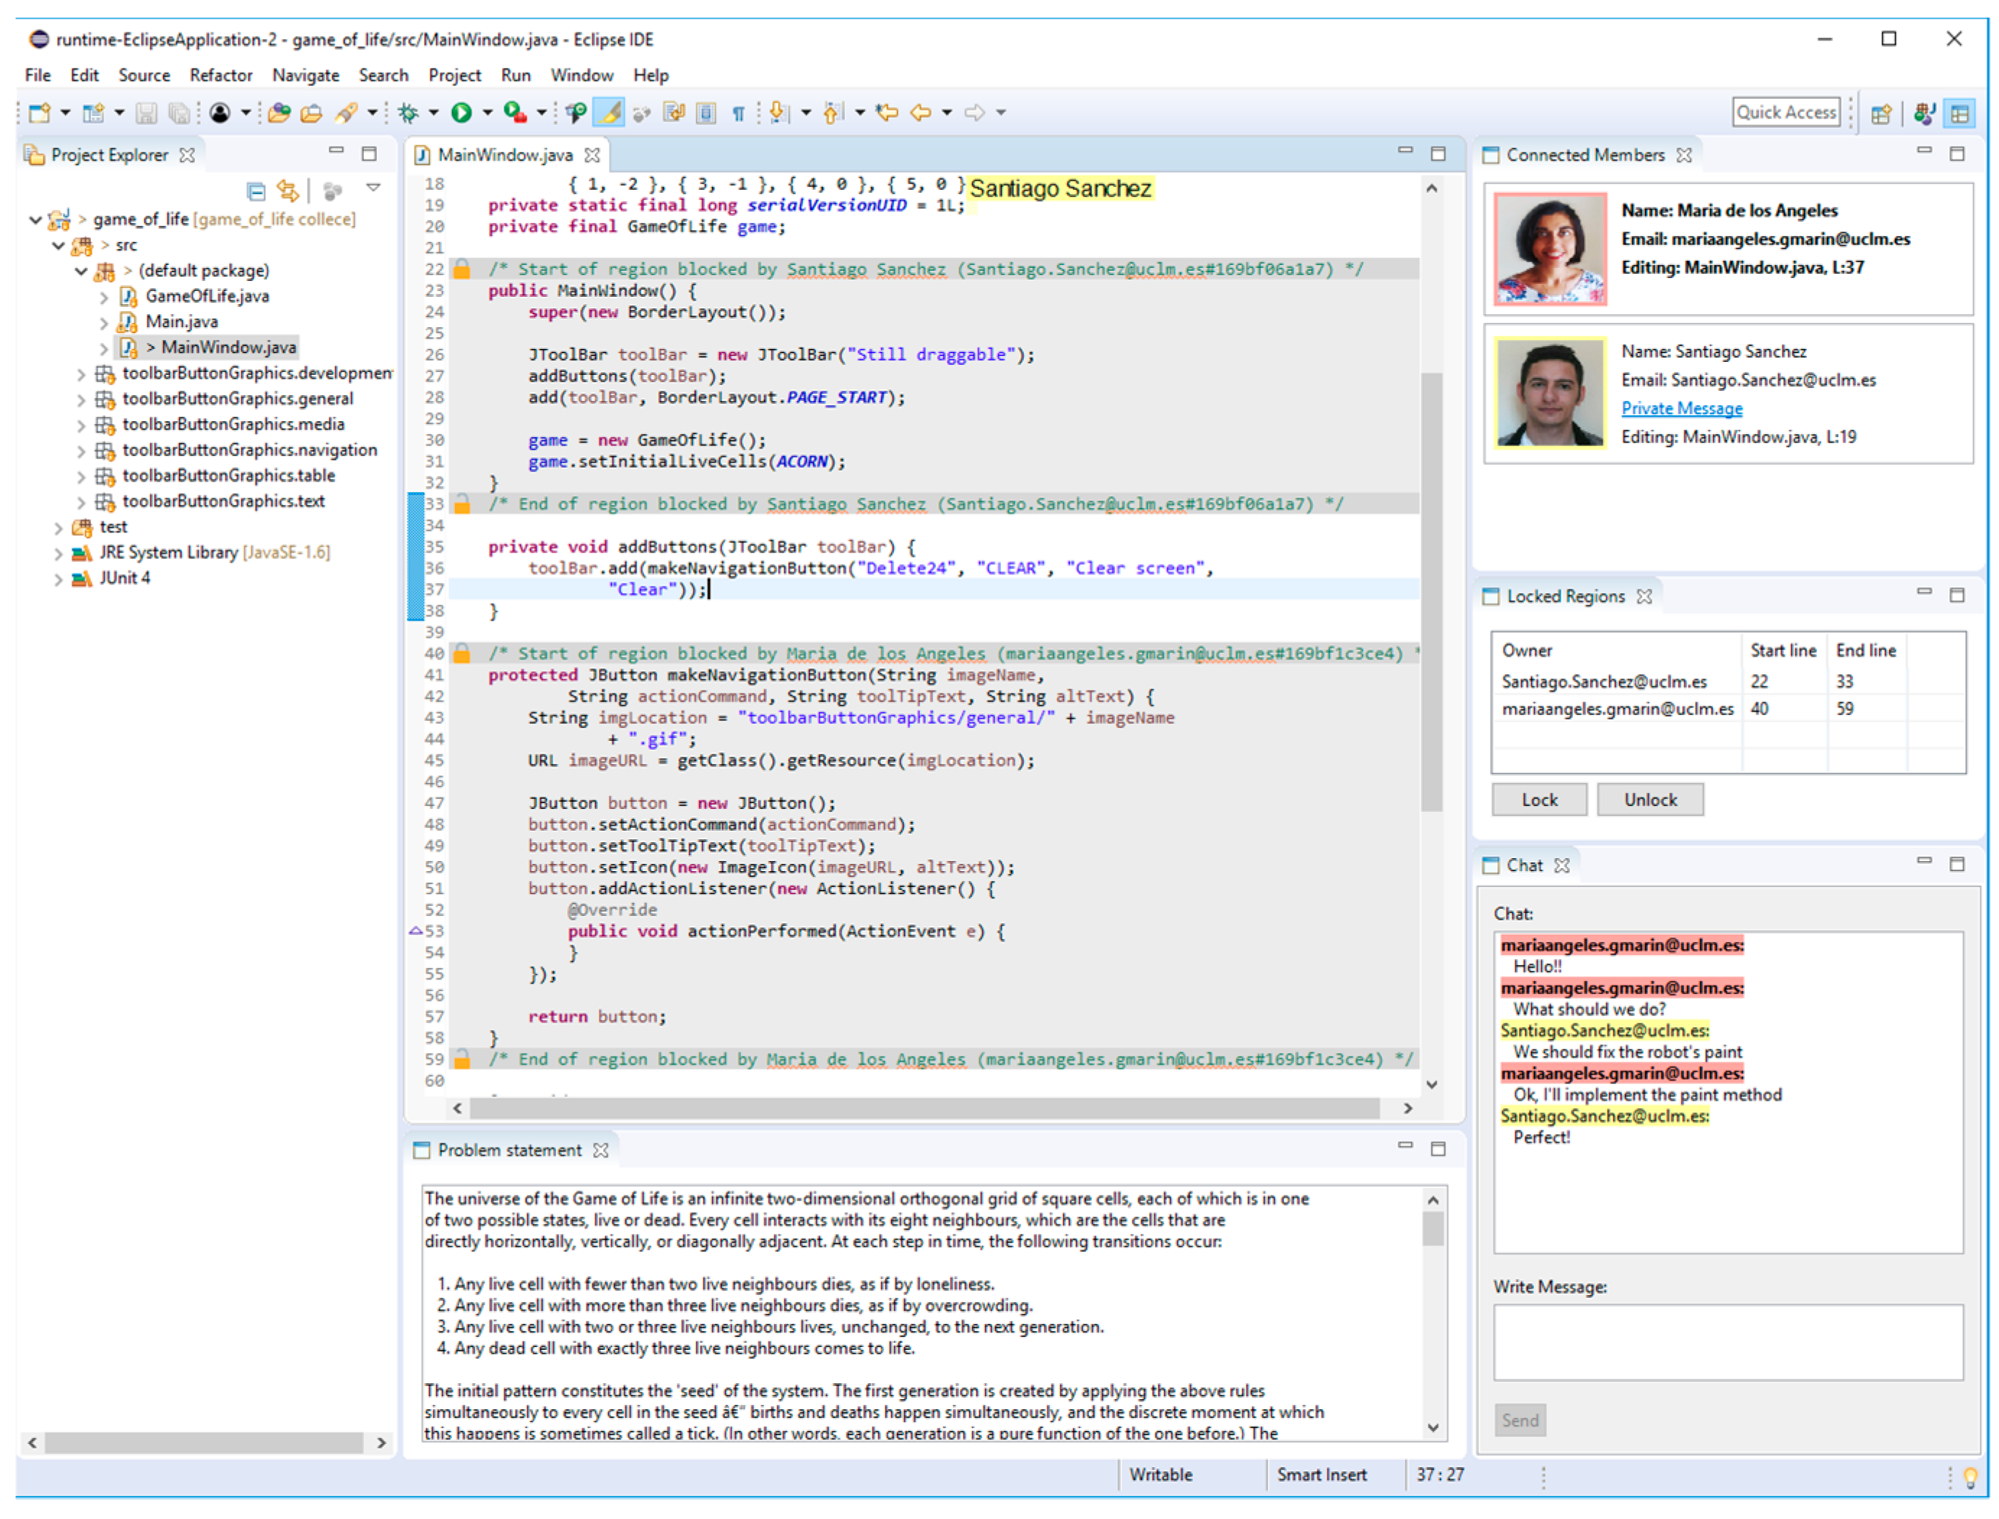Toggle Block Selection Mode toolbar button
Screen dimensions: 1999x1519
[707, 113]
